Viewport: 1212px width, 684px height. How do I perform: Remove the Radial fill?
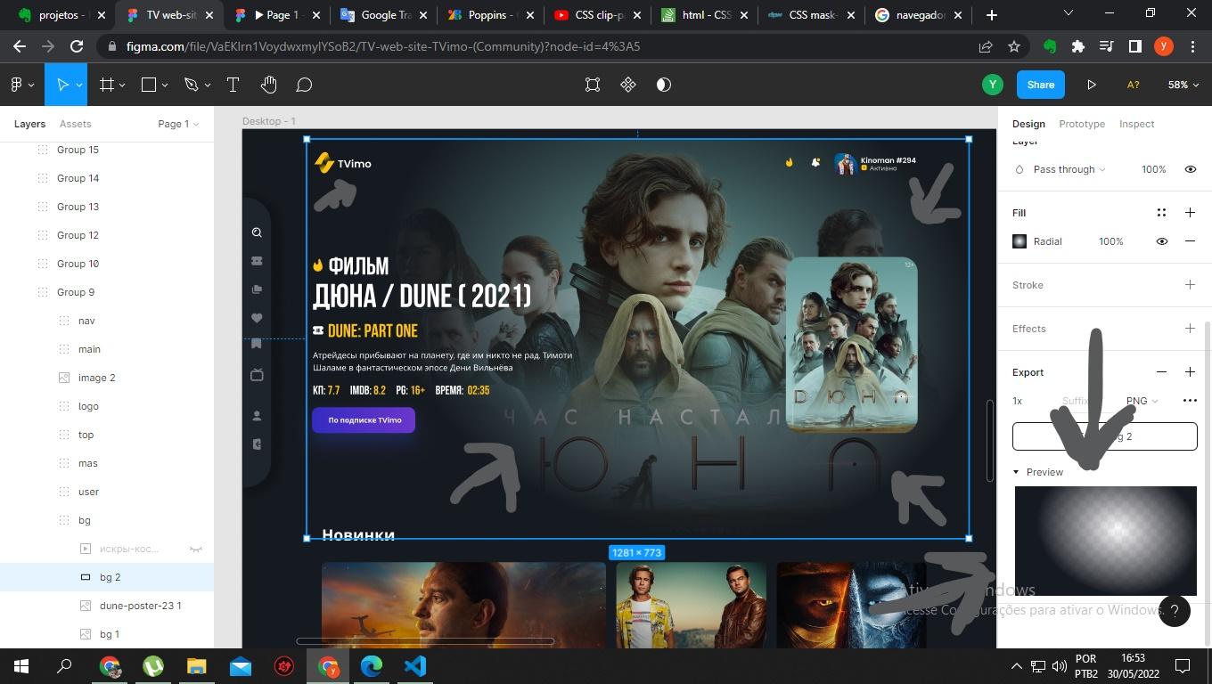[1190, 241]
